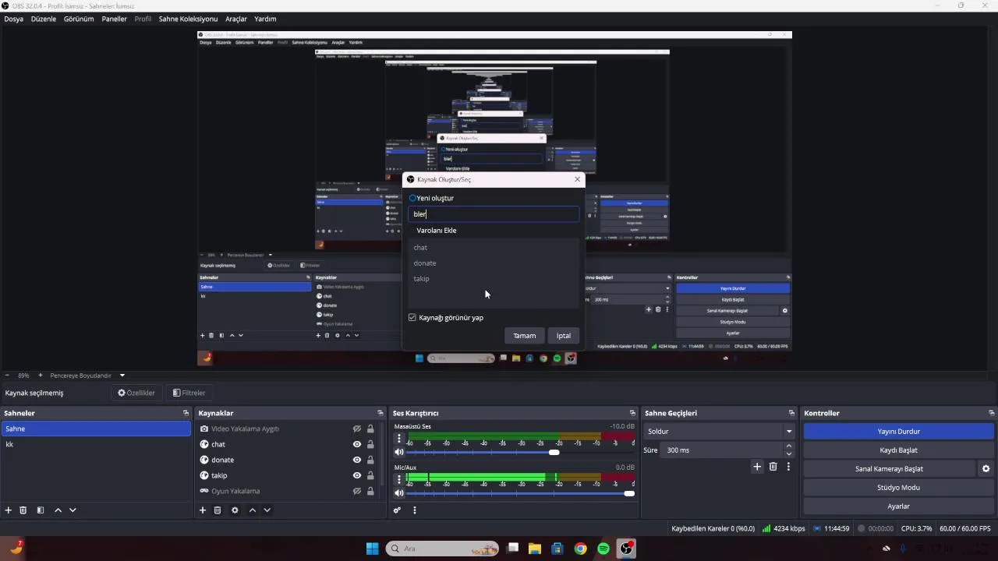Screen dimensions: 998x561
Task: Open the Görünüm menu
Action: 79,19
